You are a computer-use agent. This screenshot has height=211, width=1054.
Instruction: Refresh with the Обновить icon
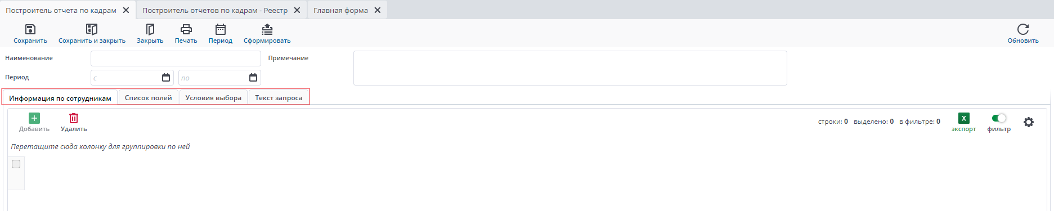coord(1023,29)
